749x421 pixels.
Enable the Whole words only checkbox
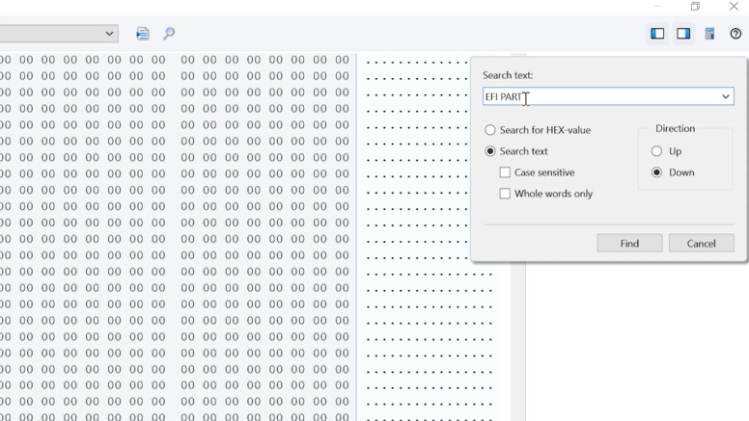(505, 193)
